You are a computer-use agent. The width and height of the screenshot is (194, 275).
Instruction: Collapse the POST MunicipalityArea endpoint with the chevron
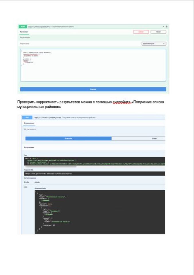(163, 27)
